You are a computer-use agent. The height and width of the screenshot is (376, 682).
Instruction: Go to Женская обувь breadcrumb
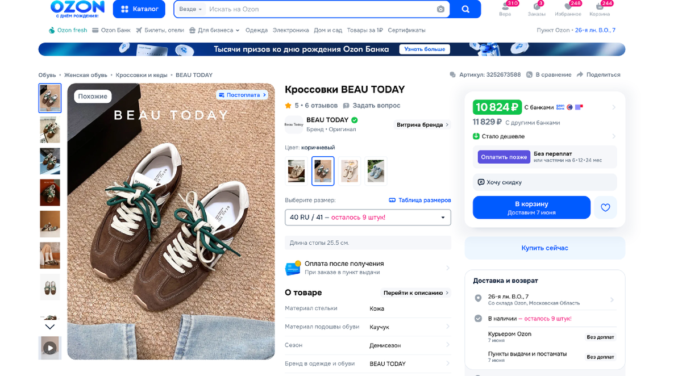[85, 75]
